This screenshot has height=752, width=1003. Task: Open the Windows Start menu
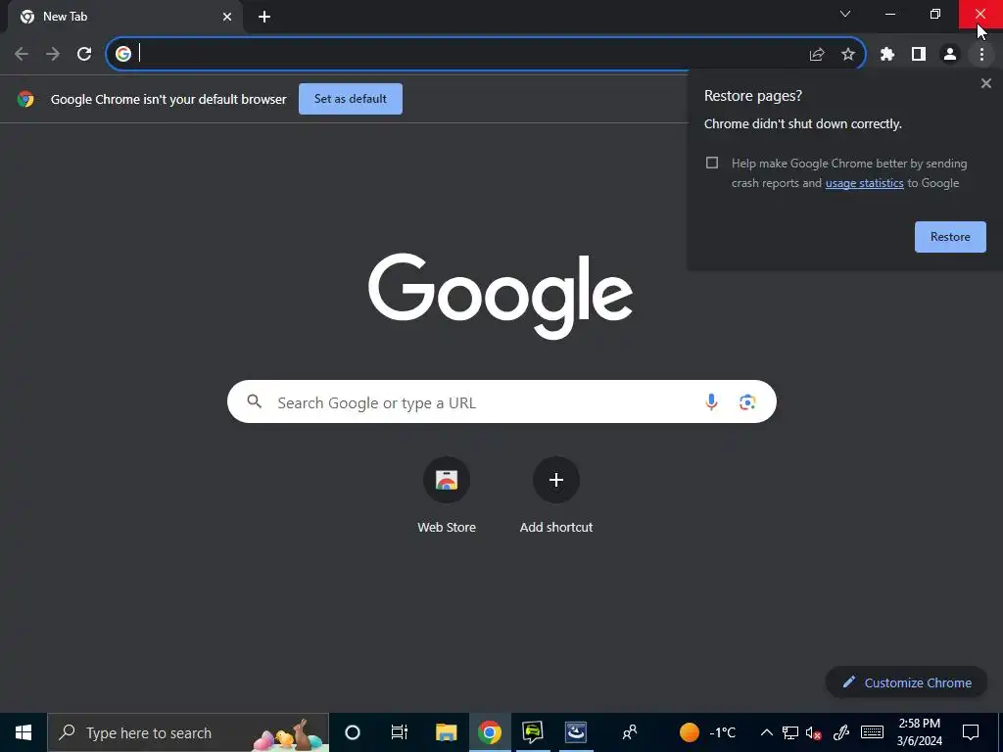click(x=24, y=732)
